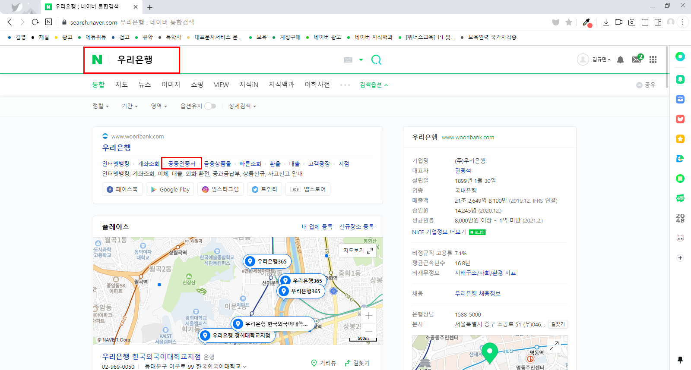The height and width of the screenshot is (370, 691).
Task: Go back with the browser back arrow
Action: point(10,22)
